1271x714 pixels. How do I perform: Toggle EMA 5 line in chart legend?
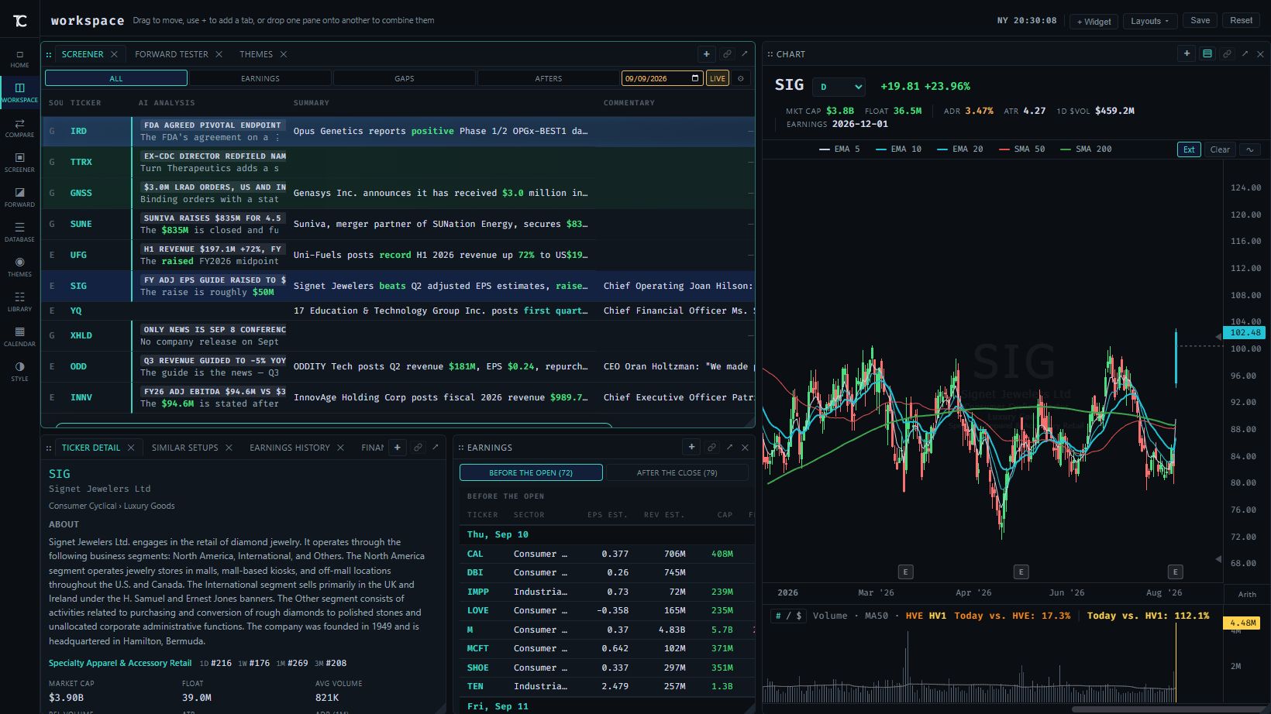[839, 149]
